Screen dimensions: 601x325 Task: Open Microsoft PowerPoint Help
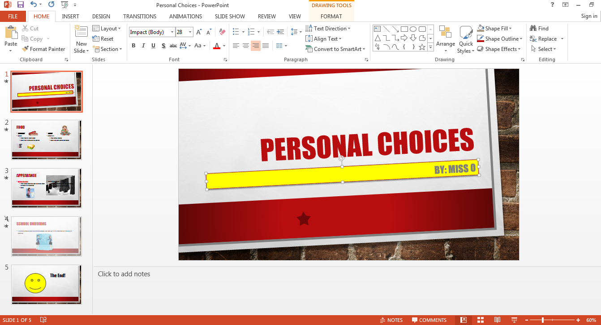coord(552,4)
